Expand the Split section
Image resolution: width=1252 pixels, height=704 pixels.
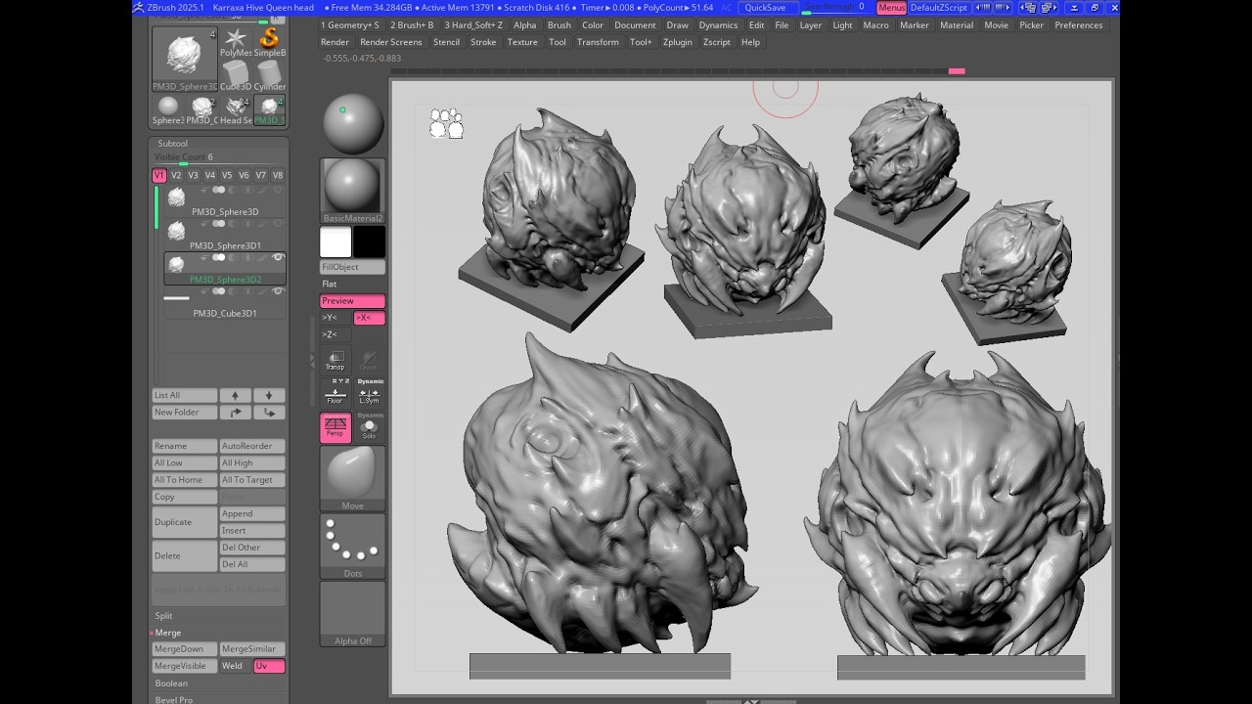(163, 616)
